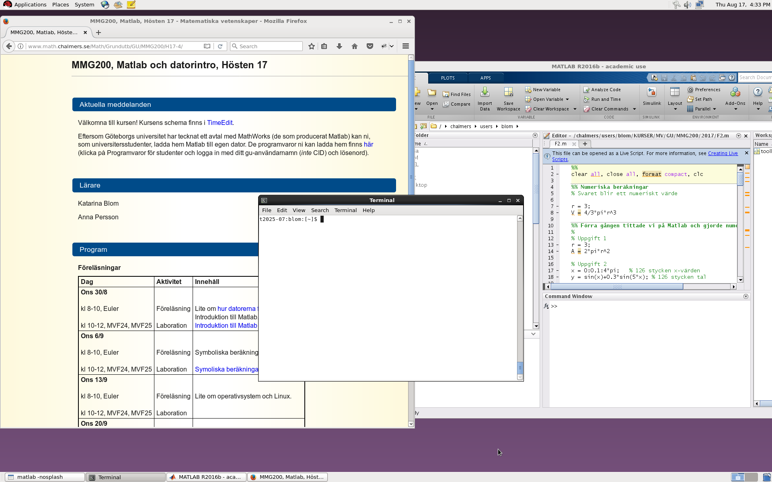
Task: Click the Pocket icon in Firefox toolbar
Action: 370,46
